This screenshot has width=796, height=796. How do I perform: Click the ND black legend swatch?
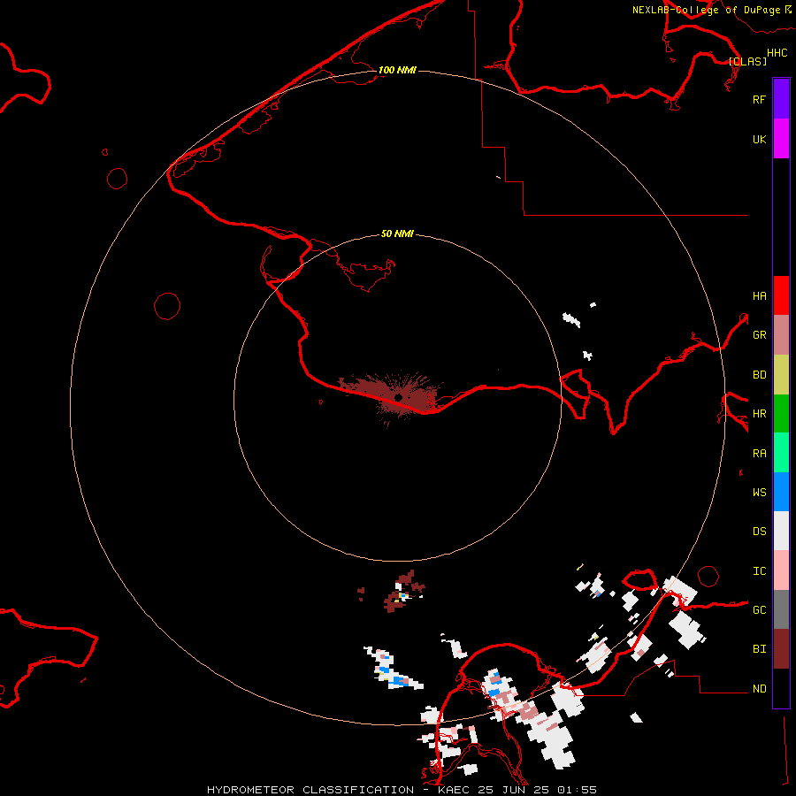[x=781, y=688]
